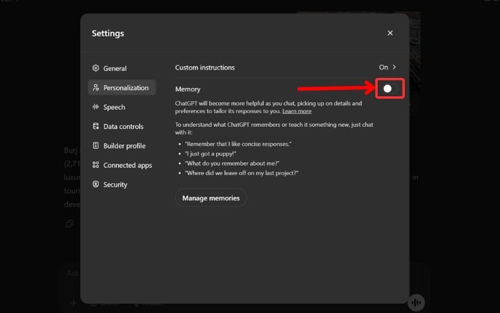
Task: Click the copy icon under chat response
Action: pyautogui.click(x=69, y=224)
